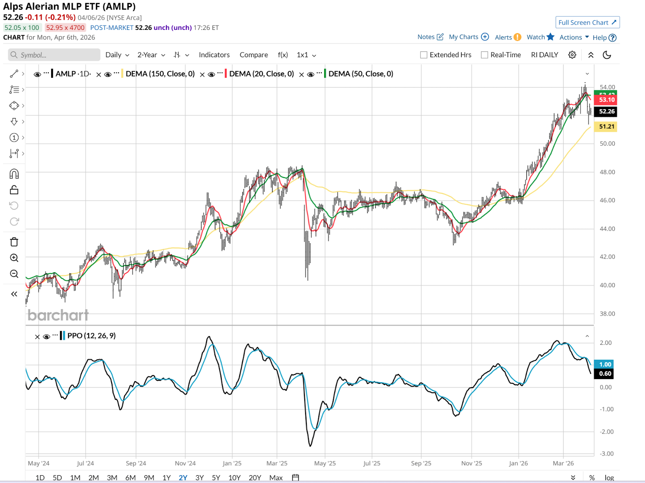Hide the DEMA (150, Close, 0) overlay
The width and height of the screenshot is (645, 483).
pyautogui.click(x=108, y=74)
